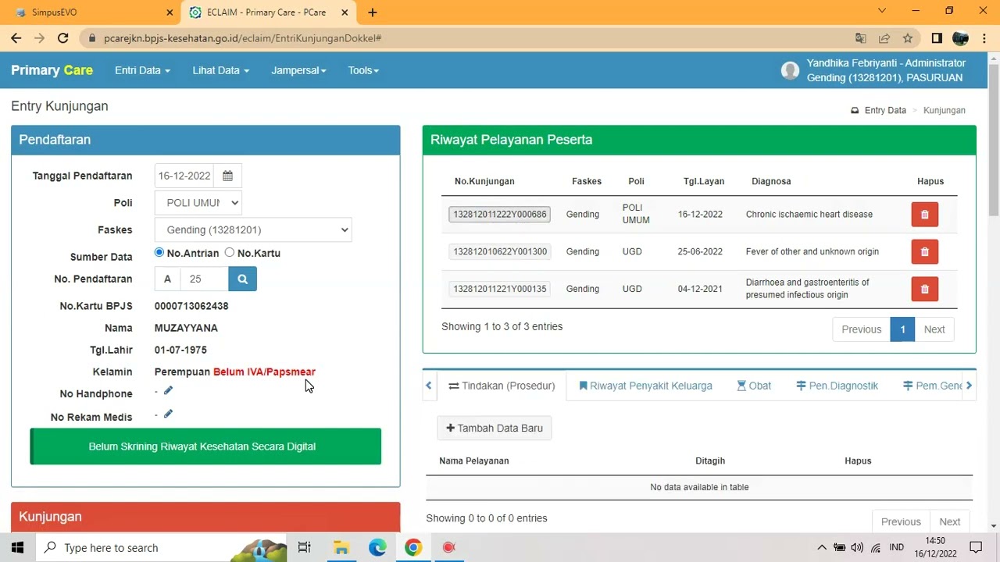Select the No.Antrian radio button

(159, 252)
